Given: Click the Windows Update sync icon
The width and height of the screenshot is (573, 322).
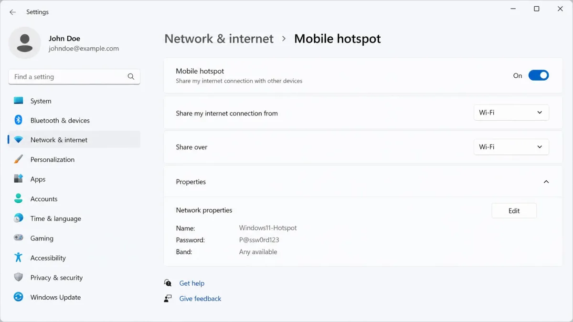Looking at the screenshot, I should (18, 297).
